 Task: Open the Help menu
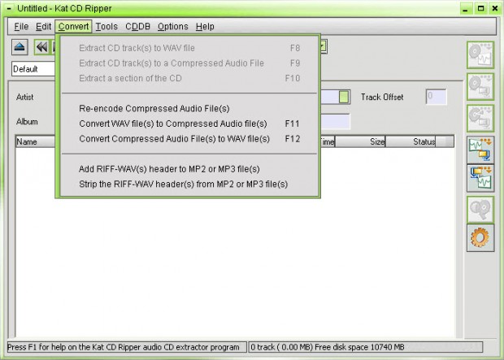click(205, 26)
